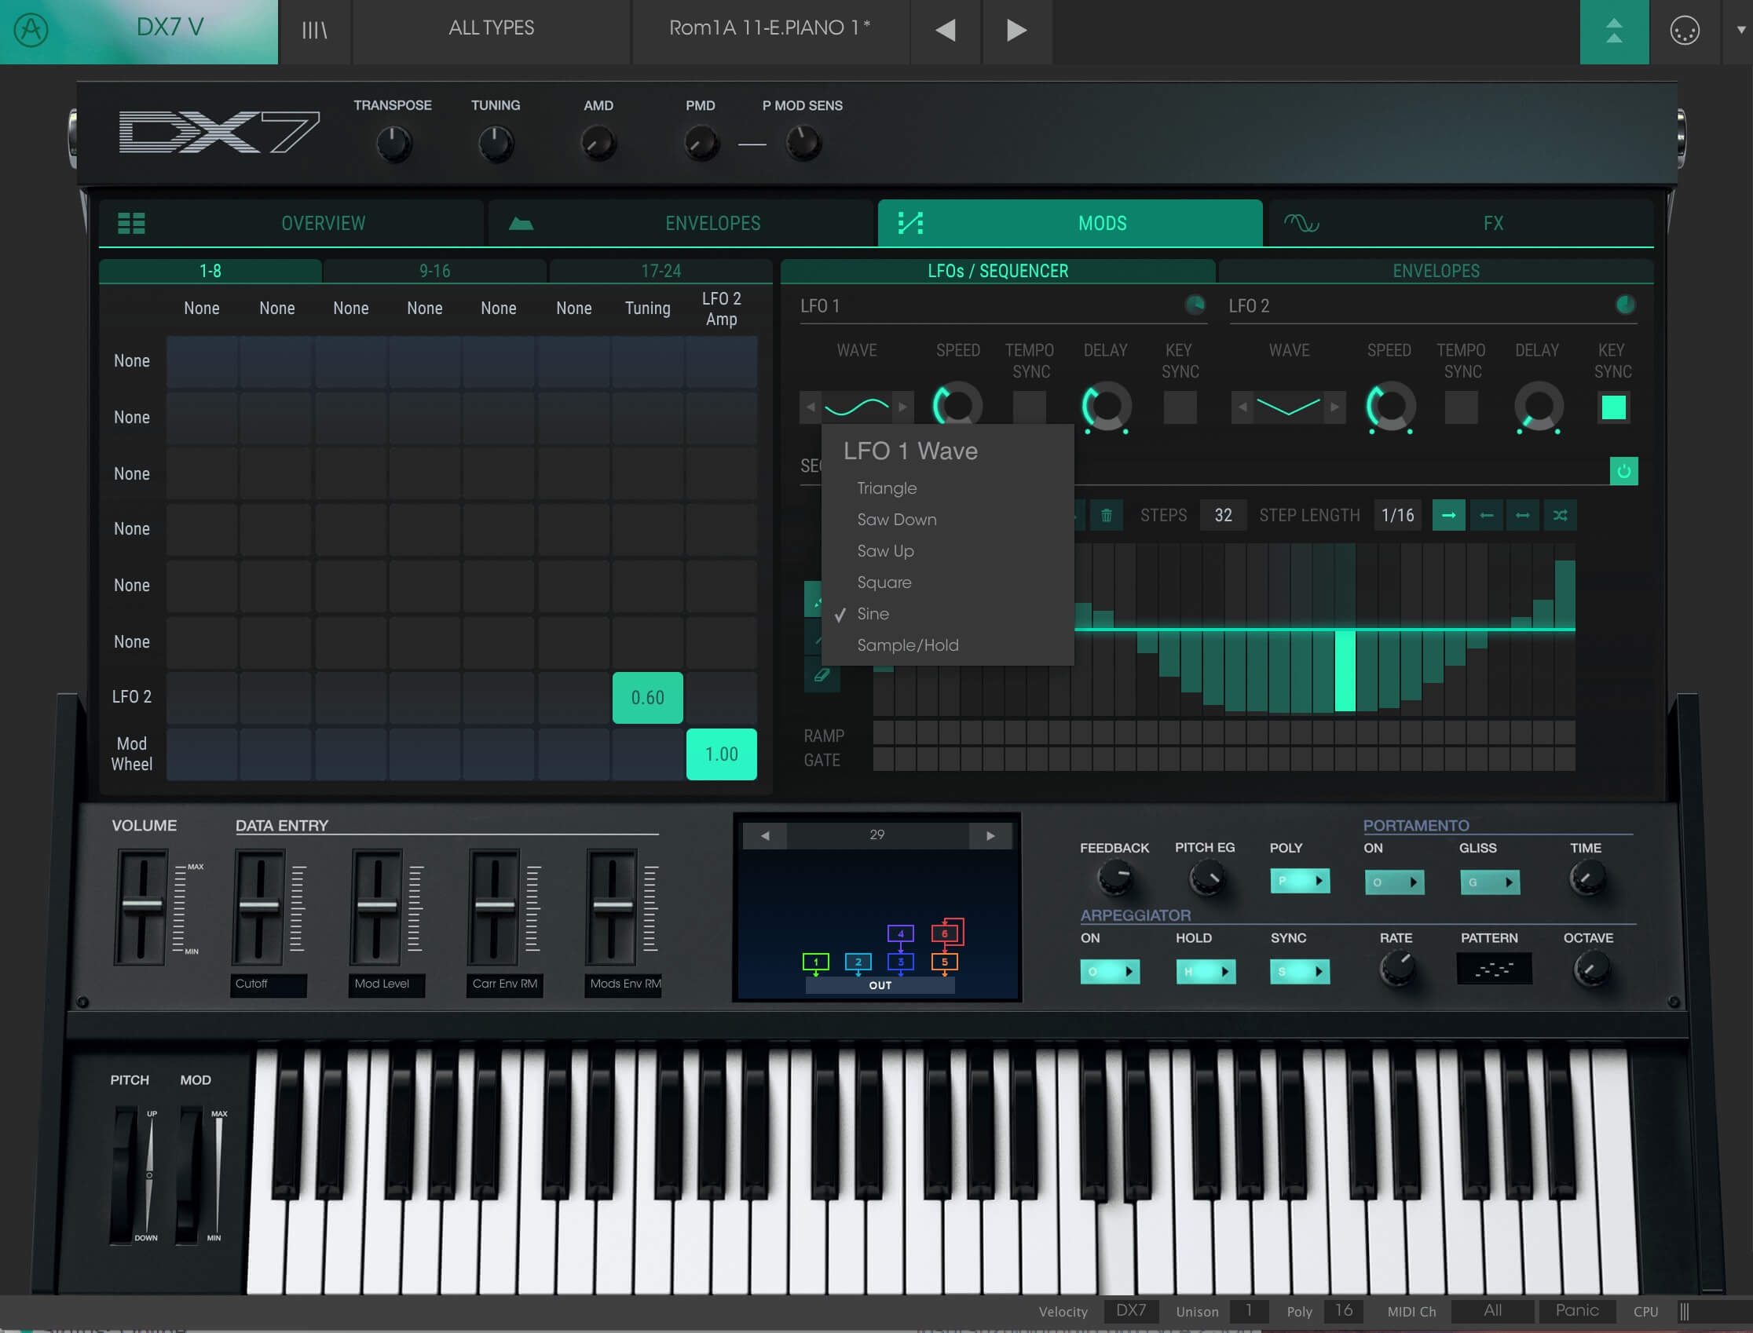Viewport: 1753px width, 1333px height.
Task: Open the Tuning destination column header
Action: (647, 308)
